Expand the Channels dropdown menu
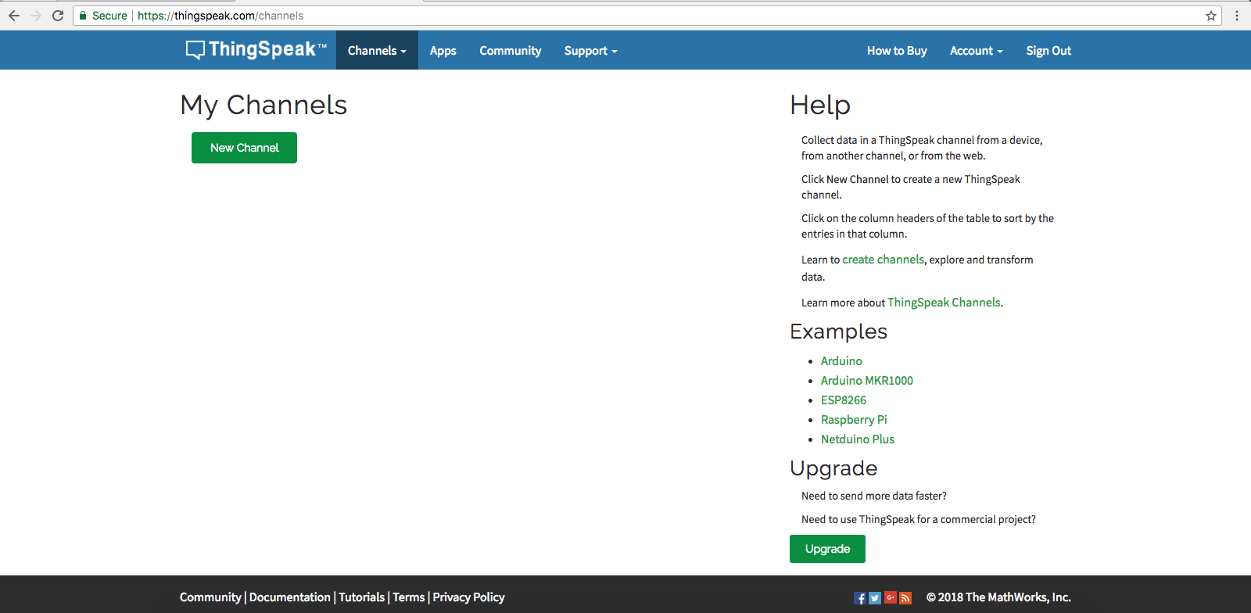1251x613 pixels. pyautogui.click(x=377, y=50)
